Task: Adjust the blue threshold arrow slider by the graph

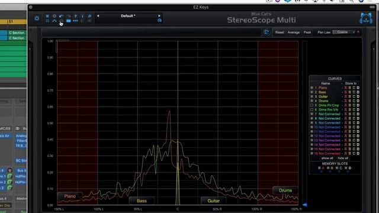Action: pyautogui.click(x=304, y=205)
